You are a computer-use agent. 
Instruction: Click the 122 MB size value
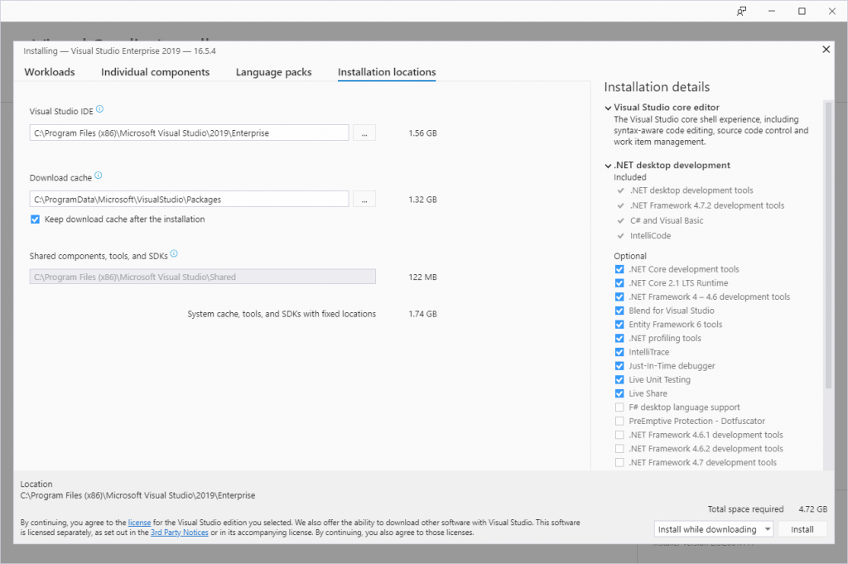point(423,277)
